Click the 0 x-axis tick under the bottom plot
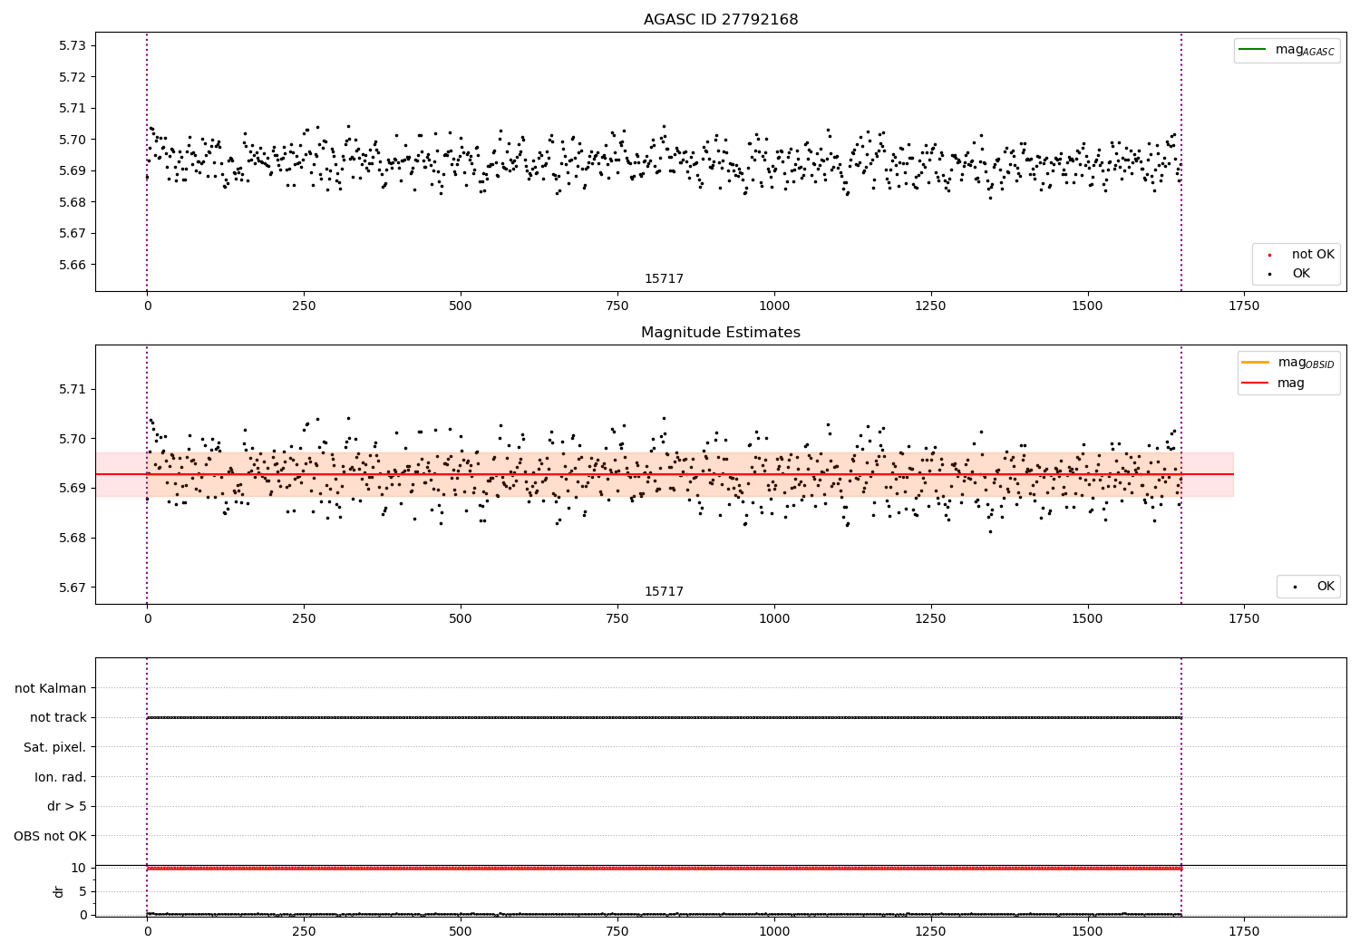The image size is (1360, 952). [x=147, y=932]
